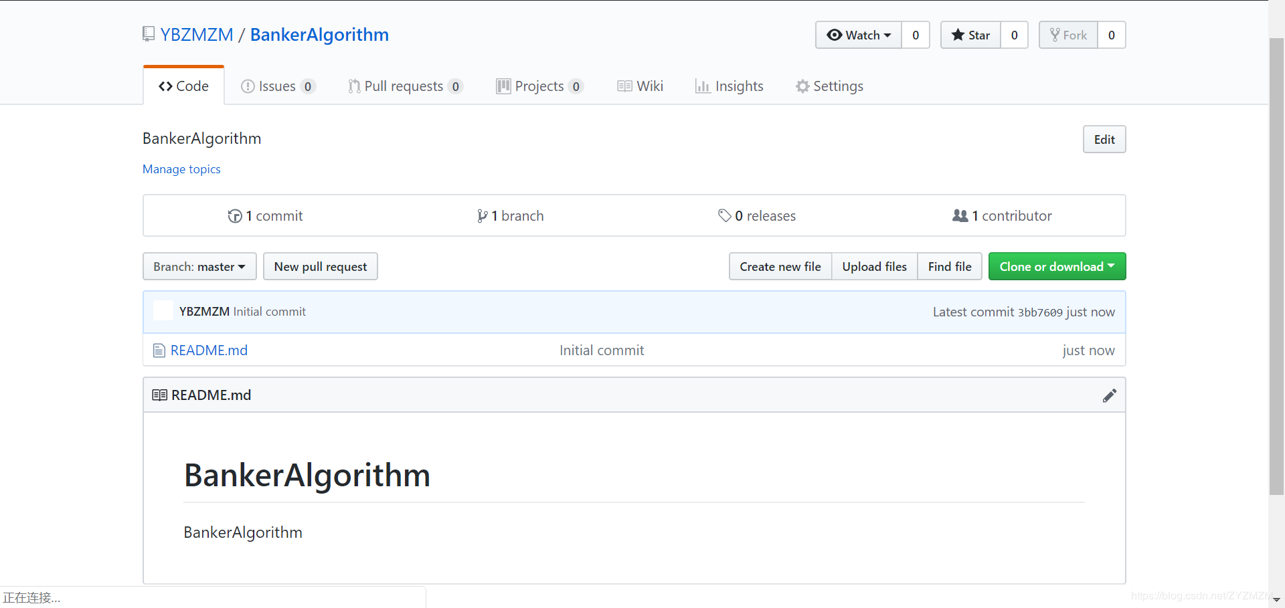This screenshot has height=608, width=1285.
Task: Click the Settings gear icon
Action: tap(802, 86)
